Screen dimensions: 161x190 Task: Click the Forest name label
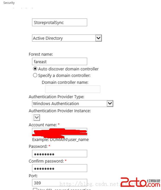point(41,54)
